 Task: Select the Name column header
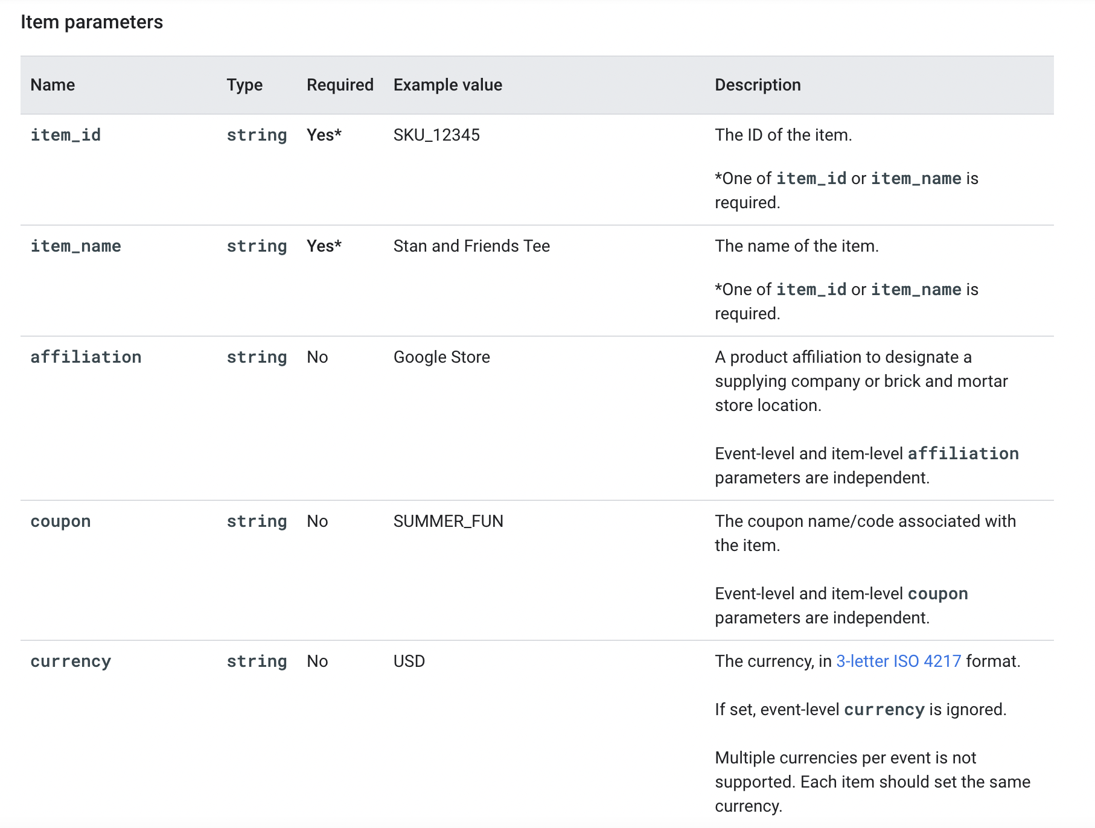tap(53, 84)
